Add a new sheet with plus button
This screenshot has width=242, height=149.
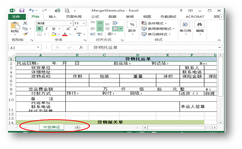[x=77, y=128]
